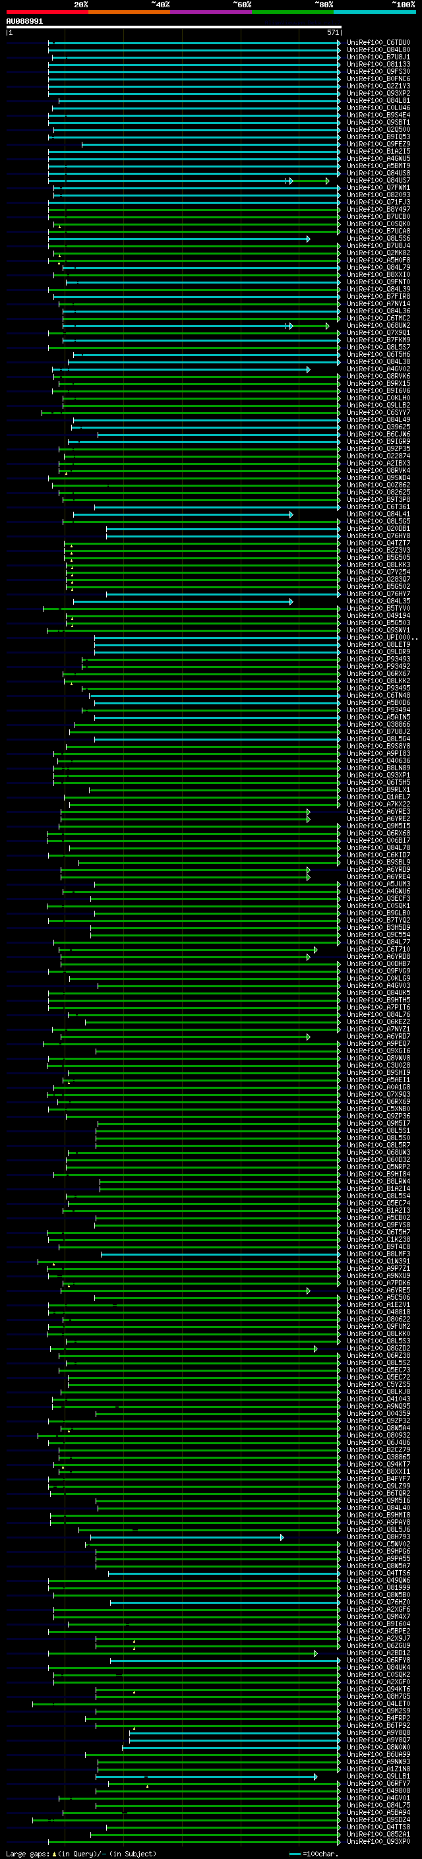This screenshot has height=1859, width=422.
Task: Click the alignment bar of UniRef100_Q8L5S6
Action: [x=179, y=238]
